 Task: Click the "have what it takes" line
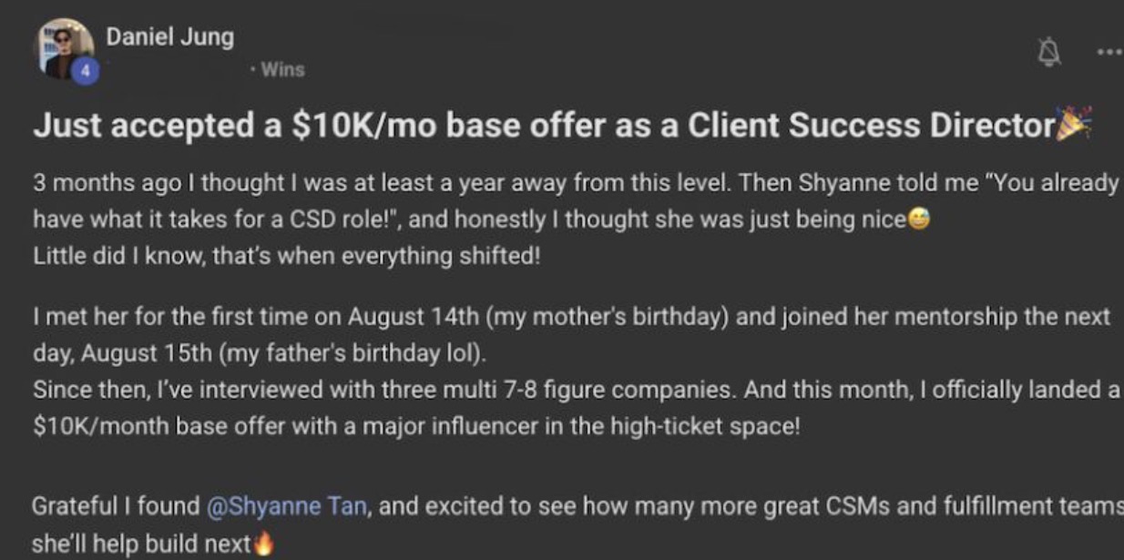[x=468, y=219]
